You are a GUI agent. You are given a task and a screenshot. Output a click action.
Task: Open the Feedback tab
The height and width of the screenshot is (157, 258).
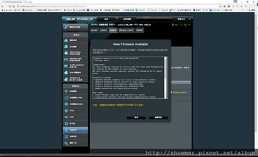[x=139, y=30]
